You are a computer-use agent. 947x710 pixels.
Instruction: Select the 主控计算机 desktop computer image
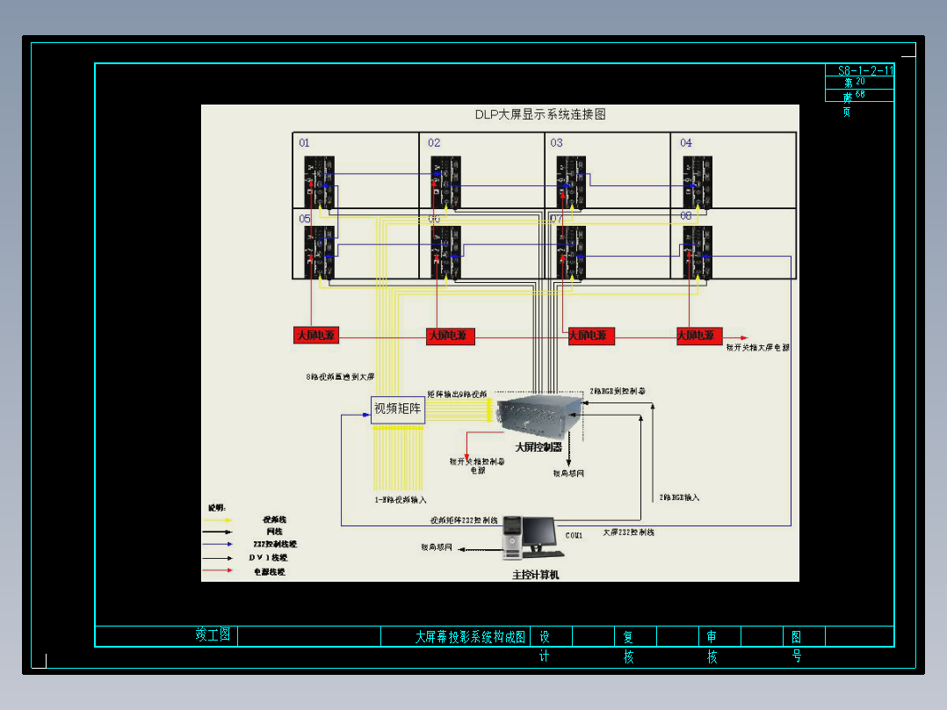coord(532,537)
